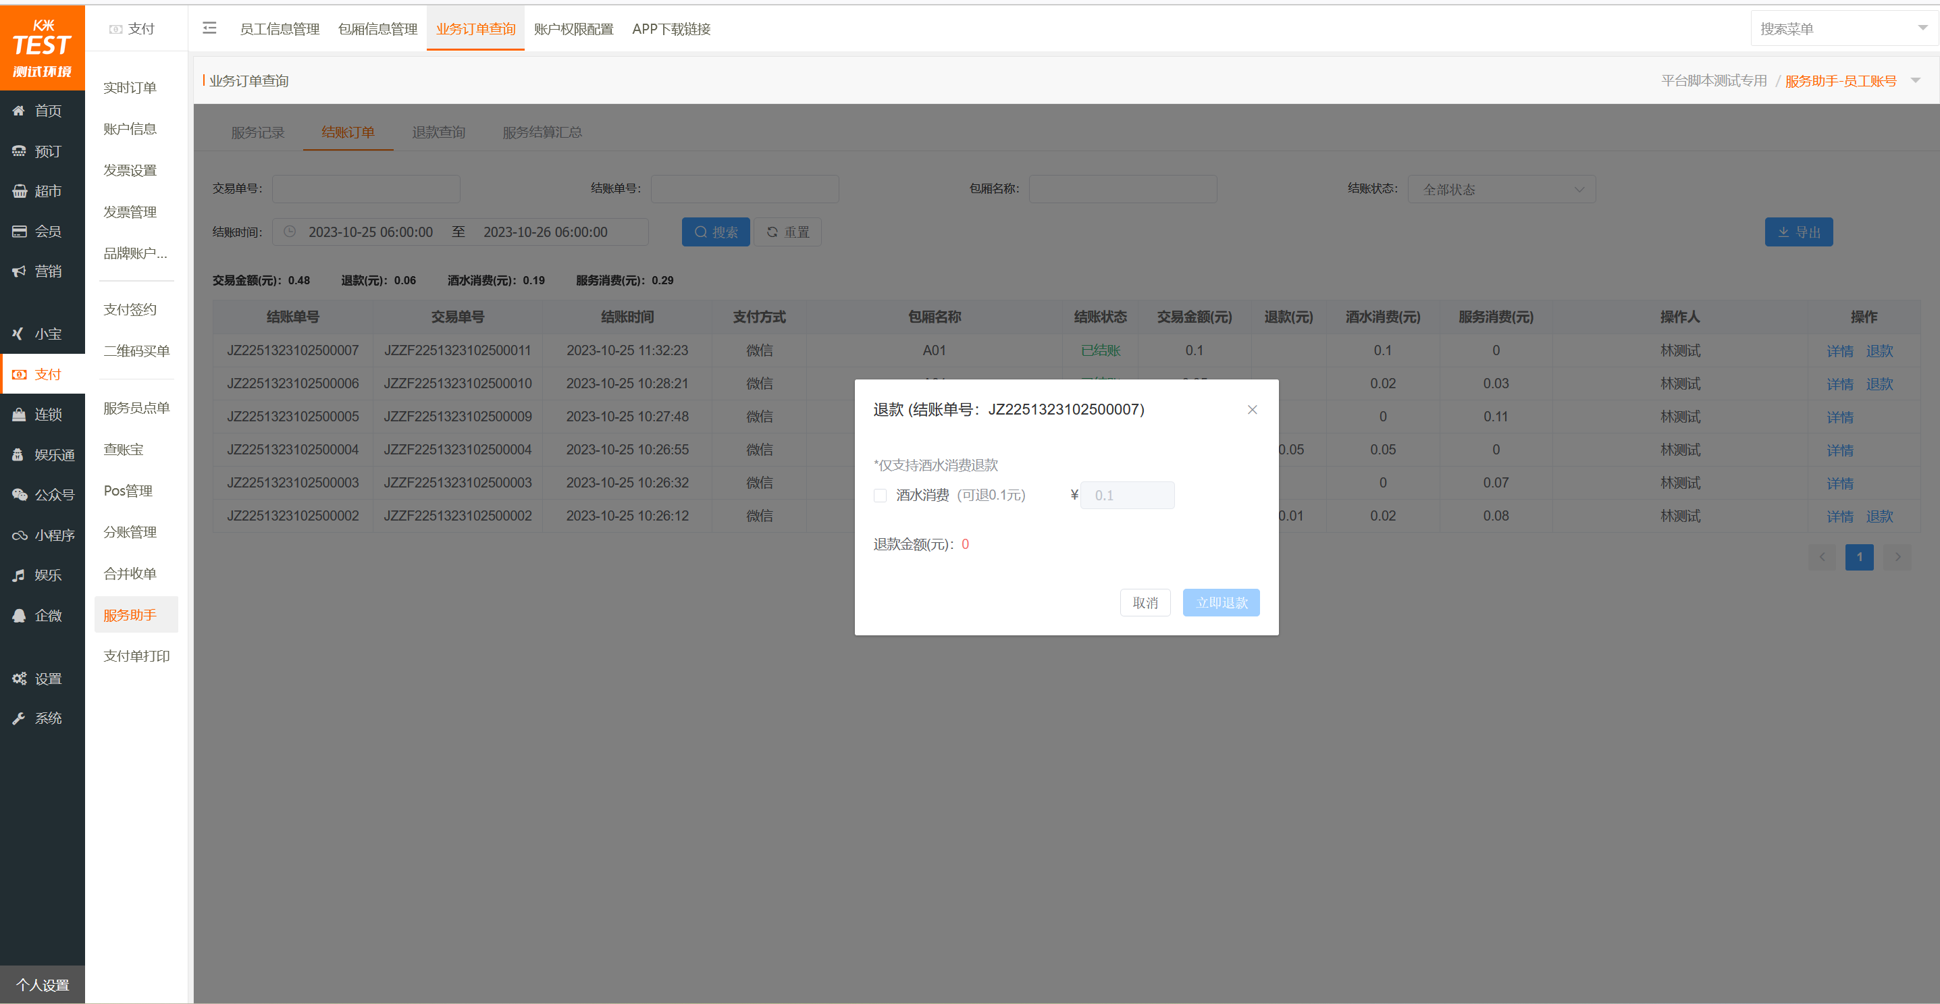Click the 取消 button in dialog

pyautogui.click(x=1145, y=602)
